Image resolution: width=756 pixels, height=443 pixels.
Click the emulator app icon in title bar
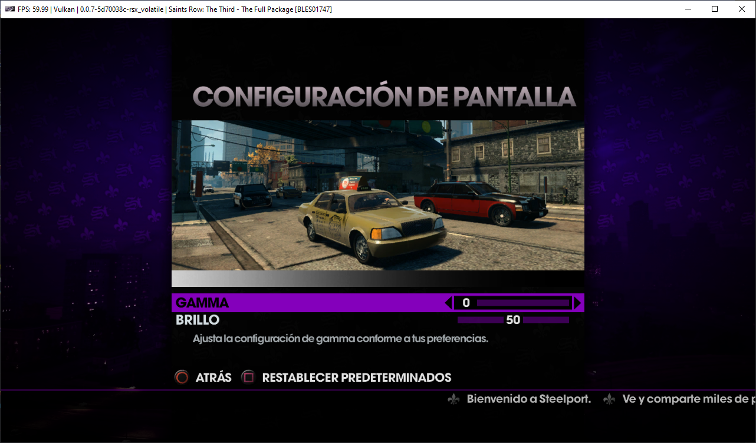[x=9, y=9]
